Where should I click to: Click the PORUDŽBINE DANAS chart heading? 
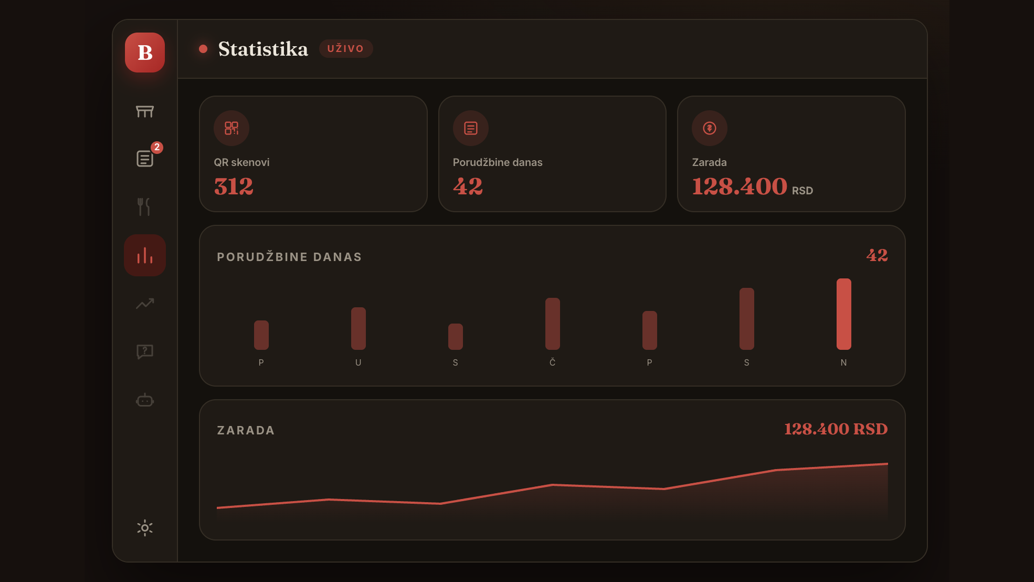[289, 257]
